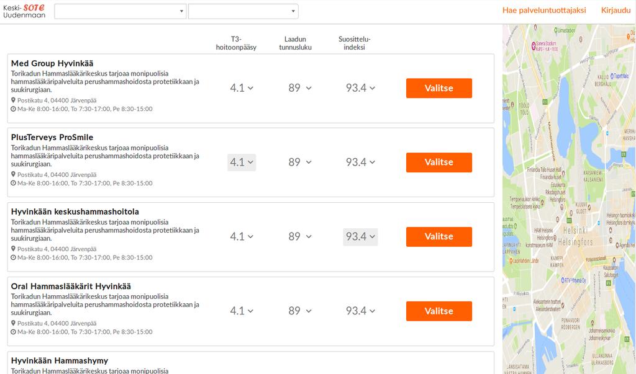Image resolution: width=636 pixels, height=374 pixels.
Task: Click the clock icon in Oral Hammaslääkärit Hyvinkää card
Action: (x=14, y=332)
